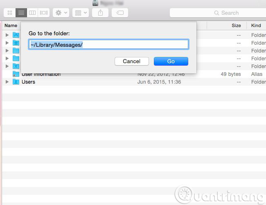The image size is (266, 205).
Task: Switch Finder to column view
Action: click(x=32, y=13)
